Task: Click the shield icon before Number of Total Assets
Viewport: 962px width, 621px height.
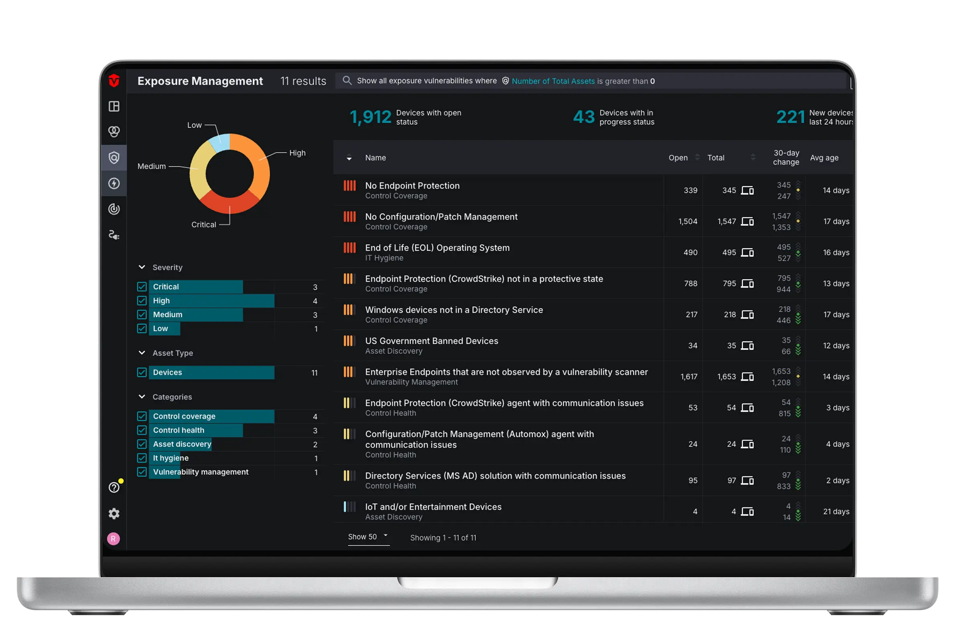Action: (x=505, y=81)
